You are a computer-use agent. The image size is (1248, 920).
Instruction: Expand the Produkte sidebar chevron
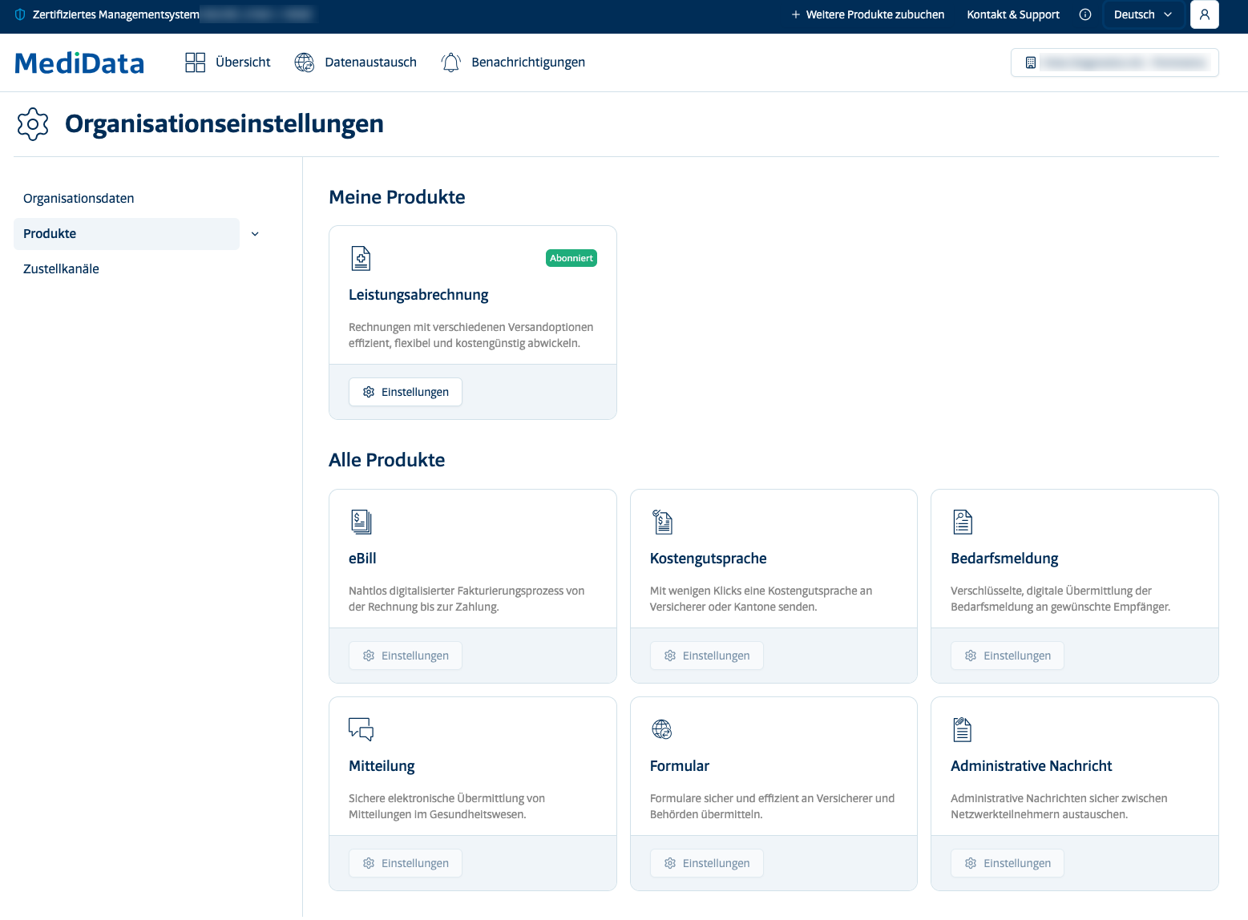click(x=255, y=234)
